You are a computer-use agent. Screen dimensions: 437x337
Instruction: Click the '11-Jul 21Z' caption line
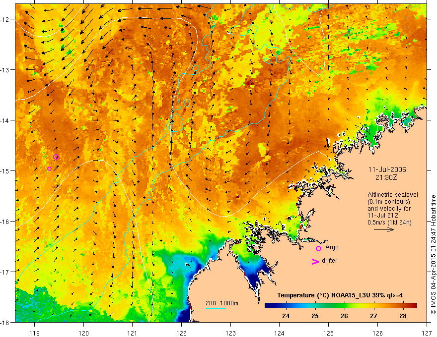(383, 215)
